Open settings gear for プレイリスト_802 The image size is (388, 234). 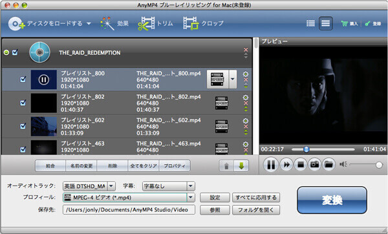246,97
